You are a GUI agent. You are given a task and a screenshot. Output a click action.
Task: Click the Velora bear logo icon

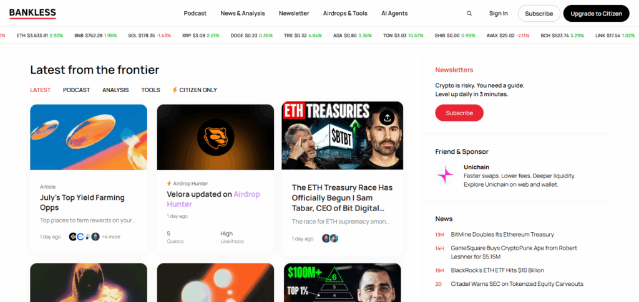pyautogui.click(x=215, y=137)
